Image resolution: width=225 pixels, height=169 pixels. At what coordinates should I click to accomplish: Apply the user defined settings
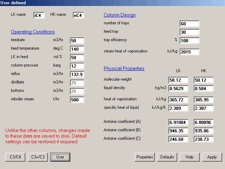click(212, 157)
